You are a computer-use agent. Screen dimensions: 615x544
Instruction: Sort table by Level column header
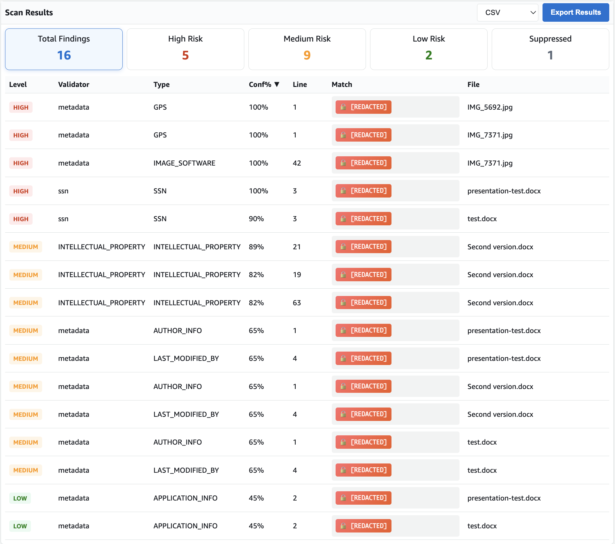[x=18, y=84]
